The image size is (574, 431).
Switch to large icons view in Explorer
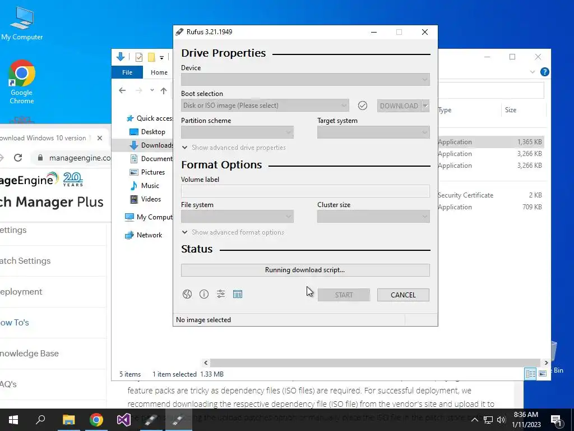[543, 374]
